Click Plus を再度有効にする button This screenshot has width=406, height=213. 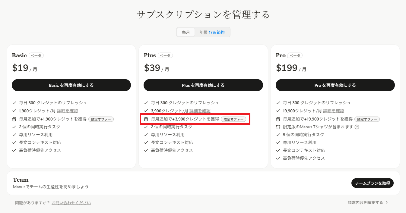click(203, 85)
